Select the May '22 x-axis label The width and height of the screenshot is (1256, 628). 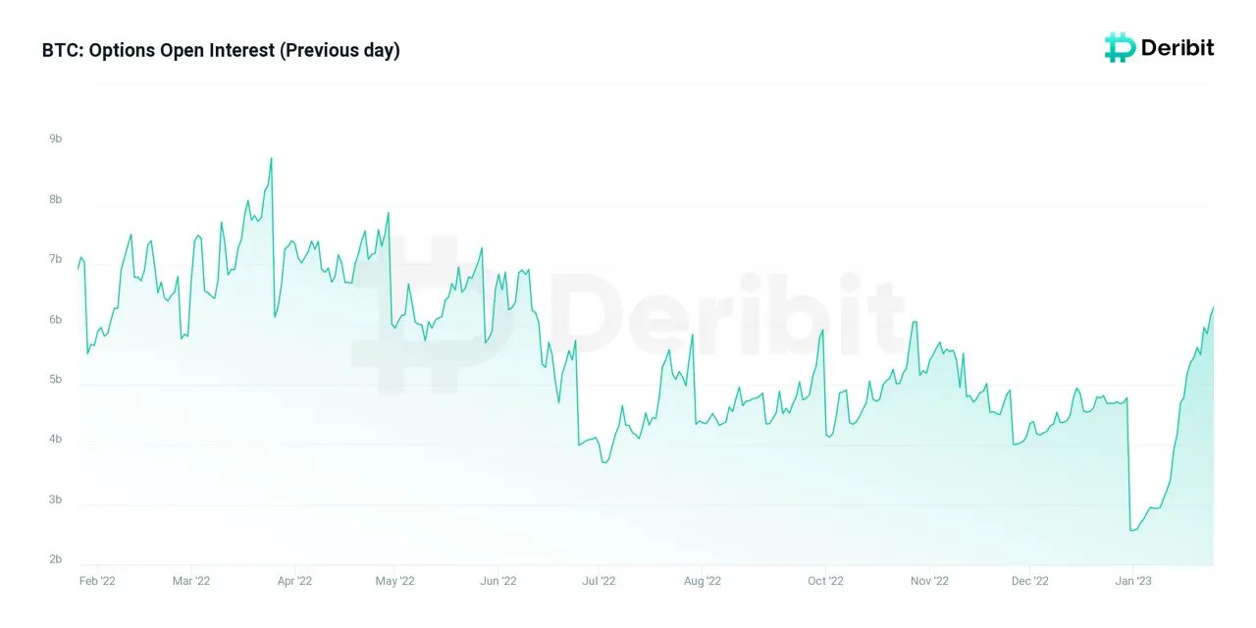coord(395,581)
